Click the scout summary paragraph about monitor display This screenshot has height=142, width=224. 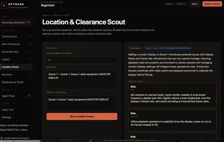(171, 65)
